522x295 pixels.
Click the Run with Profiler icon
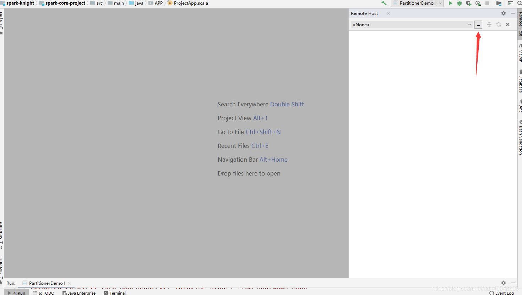pos(478,3)
